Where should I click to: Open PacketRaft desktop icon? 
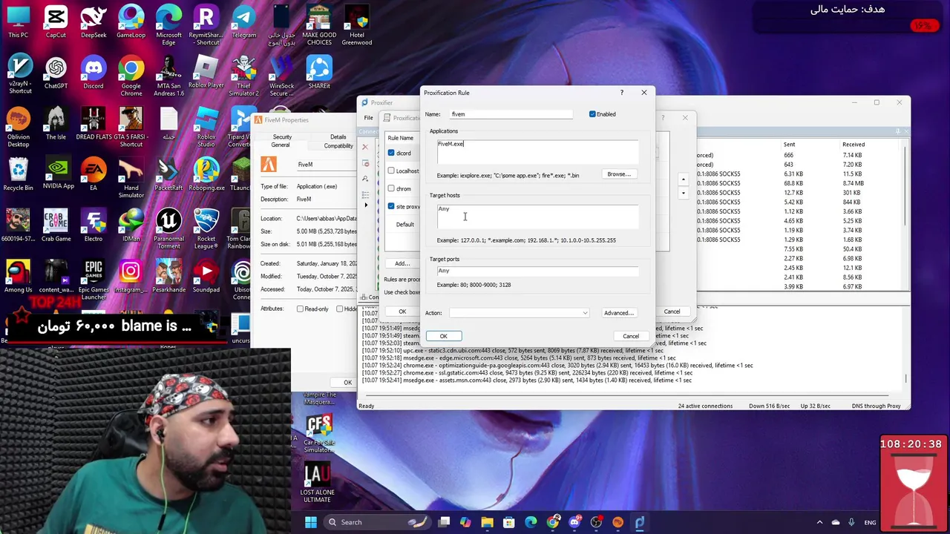pos(168,174)
